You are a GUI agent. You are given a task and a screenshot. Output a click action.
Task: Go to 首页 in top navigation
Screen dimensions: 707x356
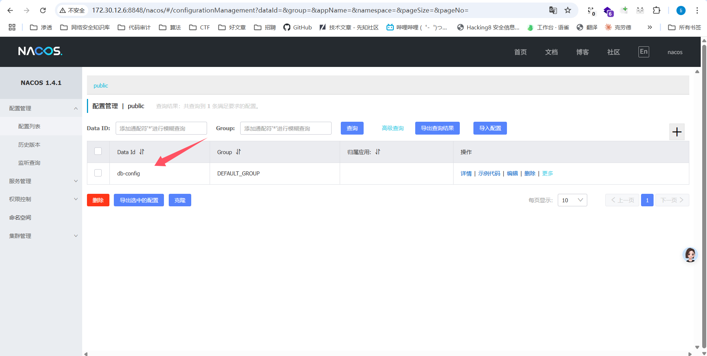tap(520, 52)
